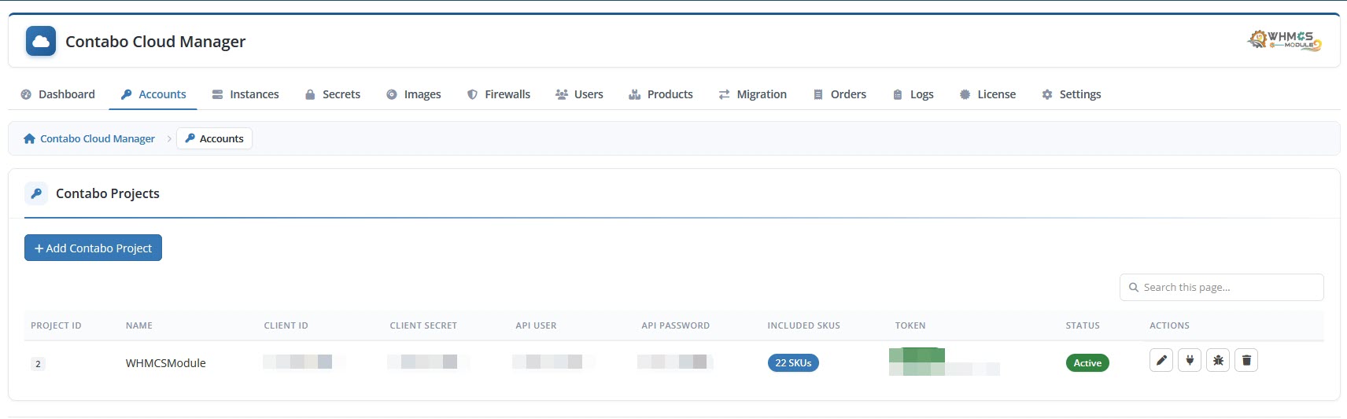Screen dimensions: 1347x419
Task: Open the Settings tab
Action: (x=1071, y=94)
